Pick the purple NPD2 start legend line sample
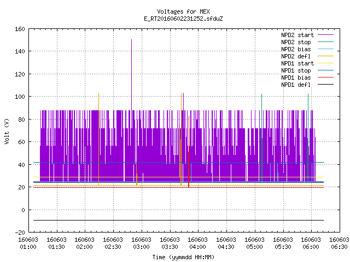The image size is (350, 262). [x=326, y=35]
